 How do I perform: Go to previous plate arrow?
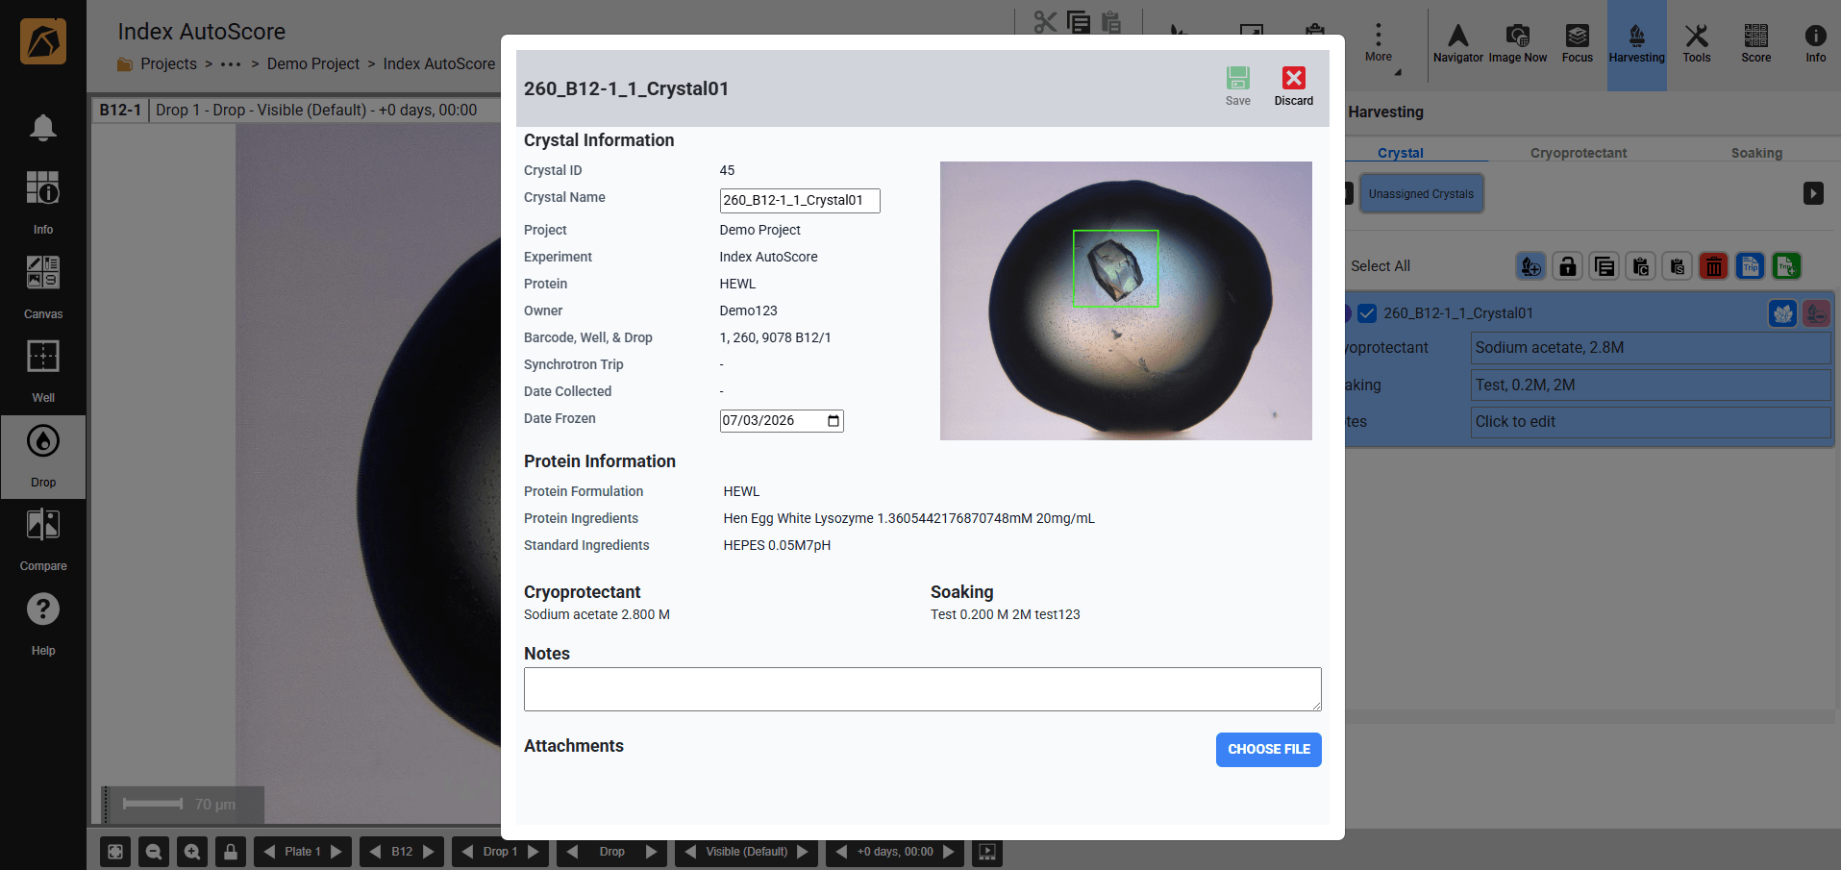coord(269,852)
